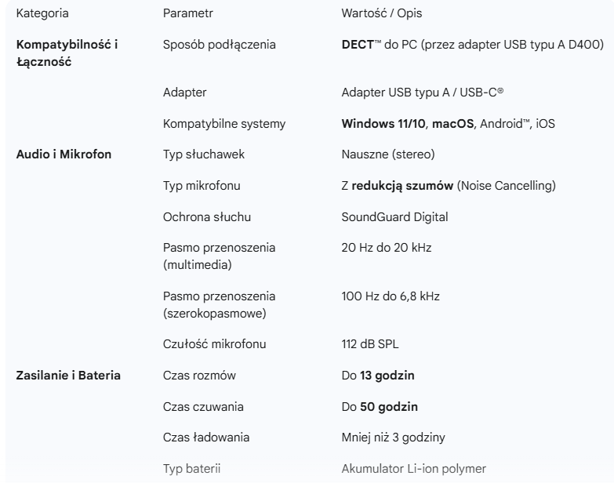Click the Typ słuchawek parameter
The width and height of the screenshot is (614, 483).
pos(204,154)
